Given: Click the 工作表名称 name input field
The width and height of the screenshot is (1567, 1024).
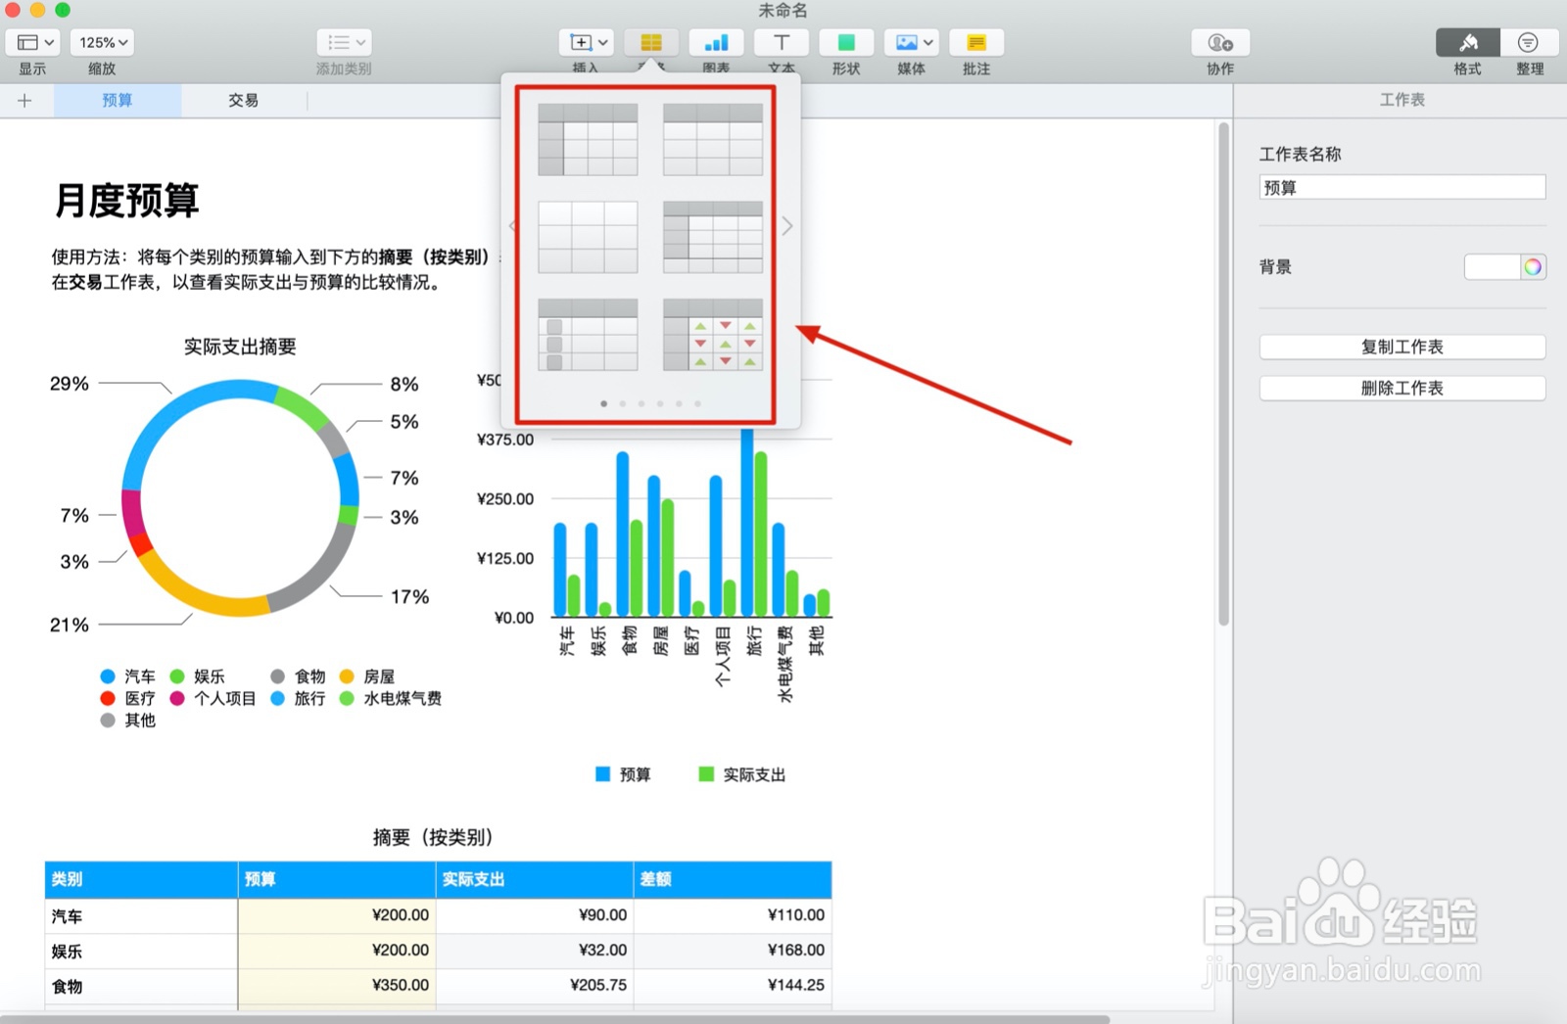Looking at the screenshot, I should coord(1401,186).
